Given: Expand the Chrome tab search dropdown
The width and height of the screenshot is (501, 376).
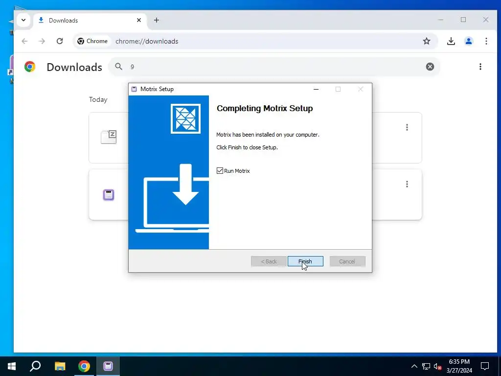Looking at the screenshot, I should [23, 20].
